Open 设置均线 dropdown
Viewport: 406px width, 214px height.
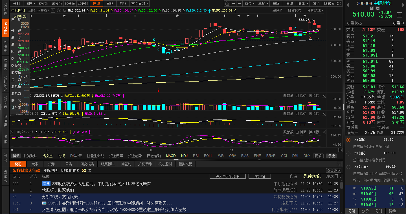point(315,10)
